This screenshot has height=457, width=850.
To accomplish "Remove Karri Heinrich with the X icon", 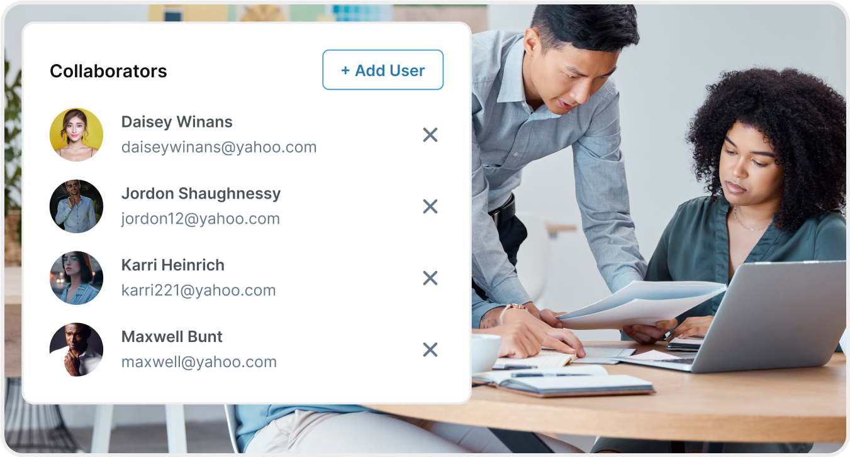I will tap(430, 278).
